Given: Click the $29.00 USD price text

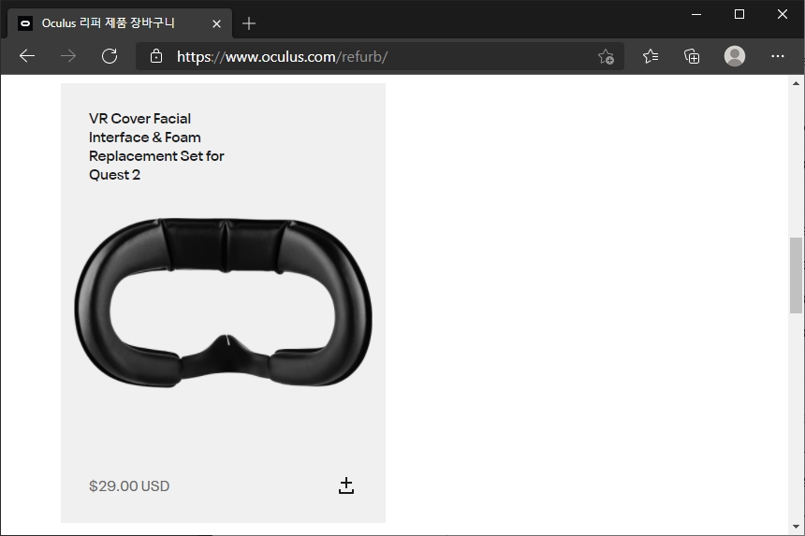Looking at the screenshot, I should [129, 485].
